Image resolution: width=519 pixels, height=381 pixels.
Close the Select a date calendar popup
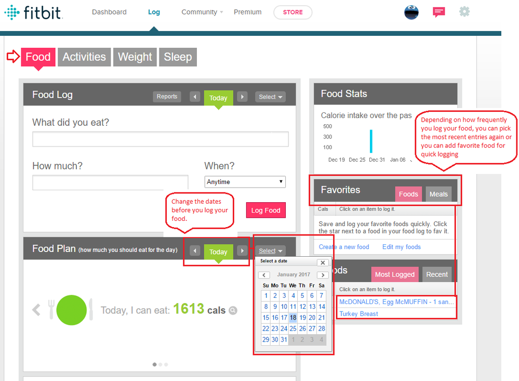pyautogui.click(x=323, y=262)
